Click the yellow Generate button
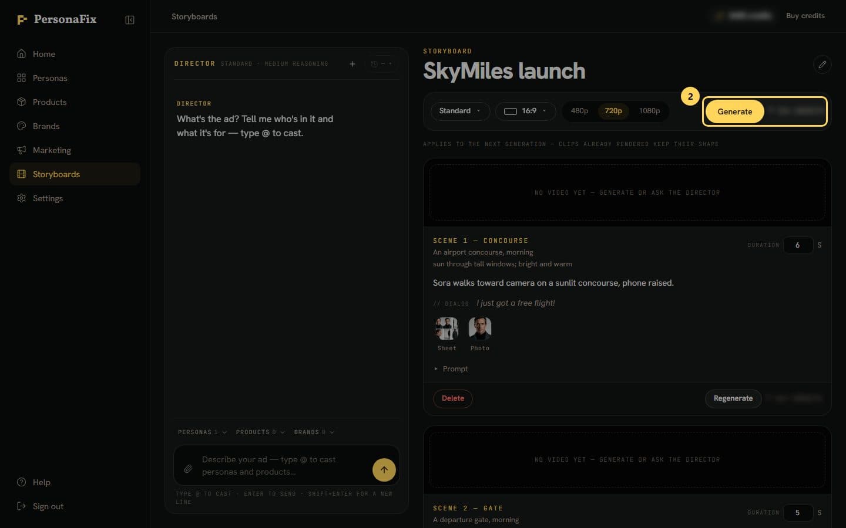Viewport: 846px width, 528px height. pos(735,111)
